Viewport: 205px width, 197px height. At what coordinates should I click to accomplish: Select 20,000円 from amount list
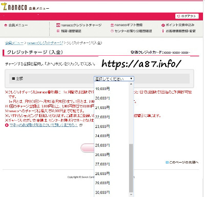coord(102,98)
